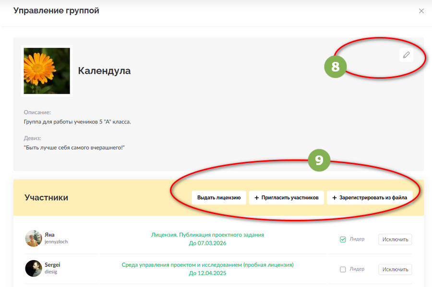The height and width of the screenshot is (287, 432).
Task: Click description text about 5 "А" класса
Action: [77, 122]
